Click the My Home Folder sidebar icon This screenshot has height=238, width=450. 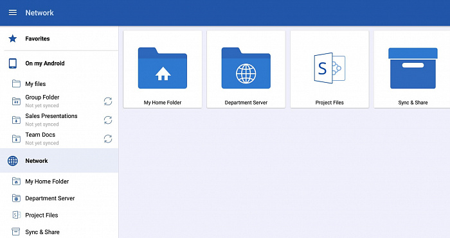(x=16, y=182)
